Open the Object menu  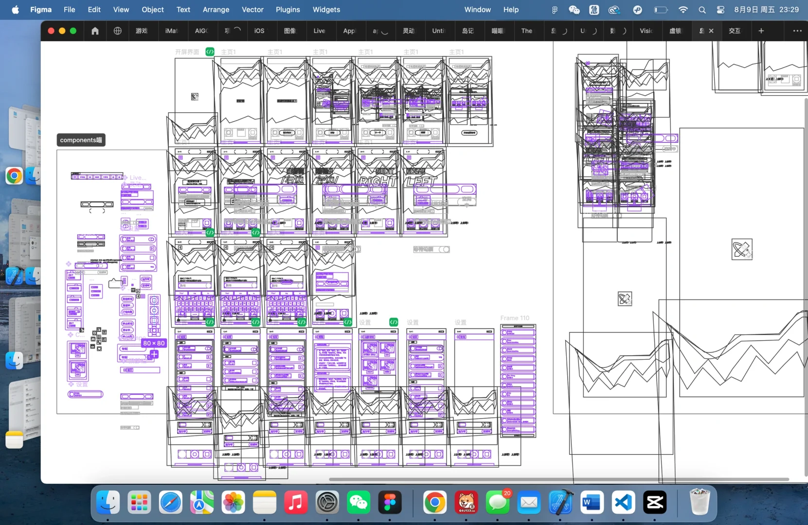[x=153, y=10]
